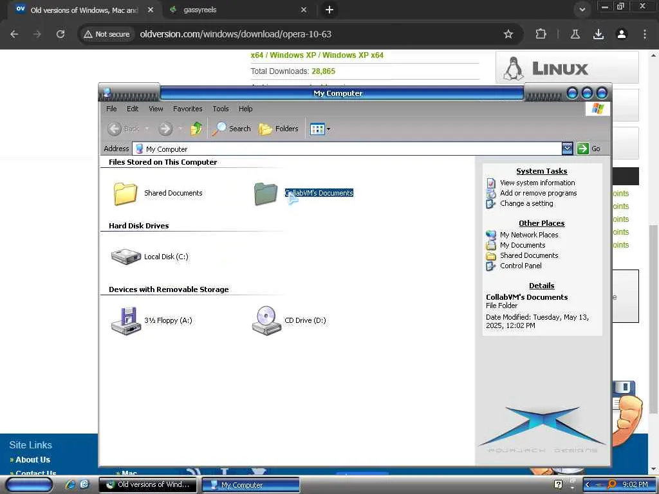This screenshot has width=659, height=494.
Task: Open the File menu
Action: 111,109
